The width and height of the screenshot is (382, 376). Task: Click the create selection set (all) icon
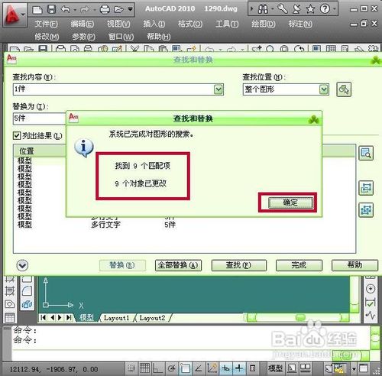click(366, 210)
